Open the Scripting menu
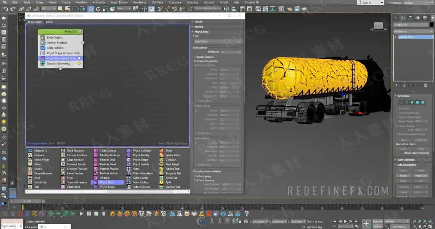This screenshot has height=229, width=435. (192, 2)
